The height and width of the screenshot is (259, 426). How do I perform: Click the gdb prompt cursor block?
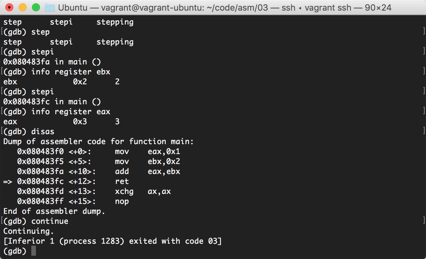34,251
